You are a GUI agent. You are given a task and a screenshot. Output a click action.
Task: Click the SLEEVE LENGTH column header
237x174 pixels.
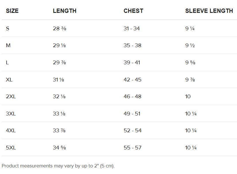tap(209, 11)
